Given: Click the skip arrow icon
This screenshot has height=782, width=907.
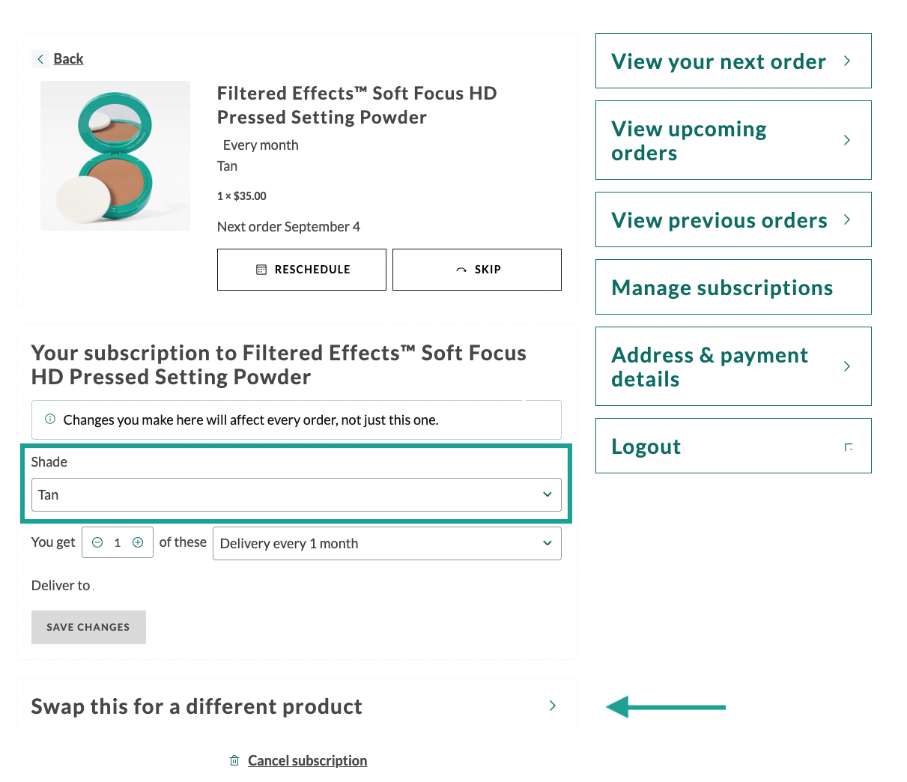Looking at the screenshot, I should pos(461,270).
